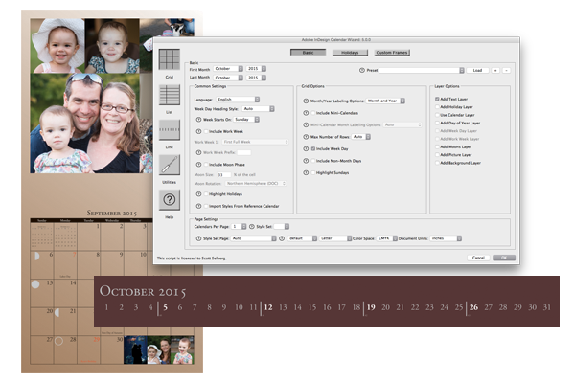Click help icon beside Month/Year Labeling Options

click(x=306, y=101)
